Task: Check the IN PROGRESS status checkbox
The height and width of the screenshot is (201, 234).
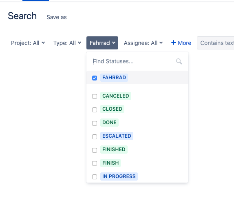Action: tap(95, 177)
